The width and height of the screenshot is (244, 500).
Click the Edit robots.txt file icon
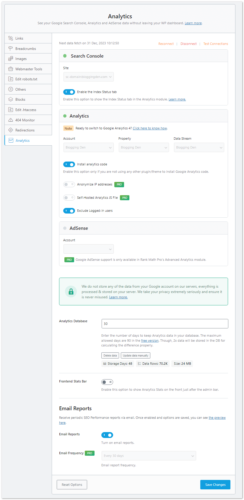click(x=11, y=79)
